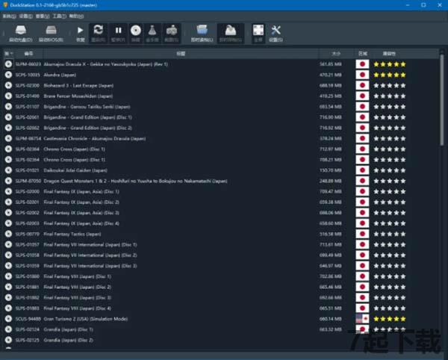The height and width of the screenshot is (360, 448).
Task: Click the Japan flag for Biohazard 3
Action: 362,85
